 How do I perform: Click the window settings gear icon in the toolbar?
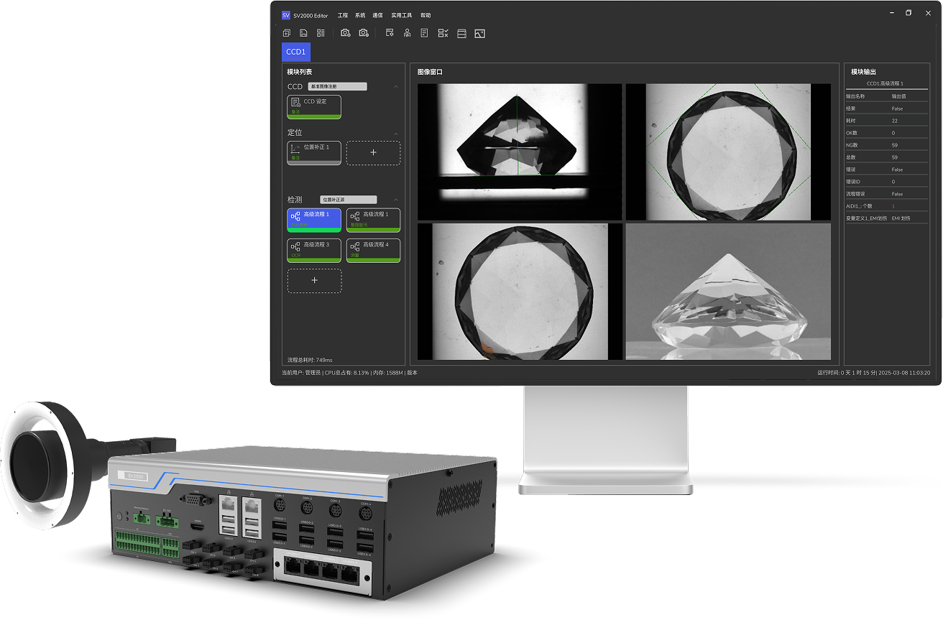[390, 33]
